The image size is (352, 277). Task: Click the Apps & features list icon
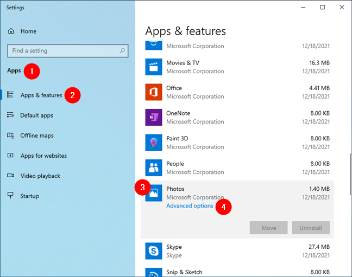pos(10,94)
